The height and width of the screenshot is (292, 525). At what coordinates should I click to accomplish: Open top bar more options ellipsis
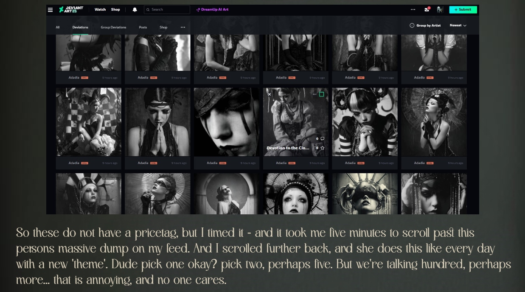tap(413, 10)
